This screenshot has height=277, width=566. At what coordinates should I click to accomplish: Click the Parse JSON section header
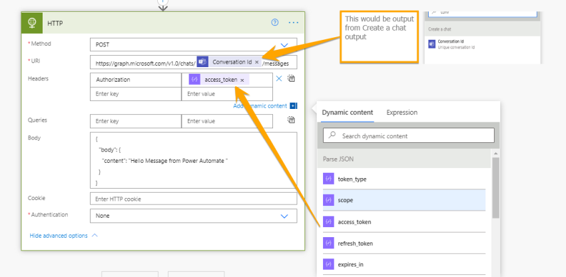tap(404, 159)
